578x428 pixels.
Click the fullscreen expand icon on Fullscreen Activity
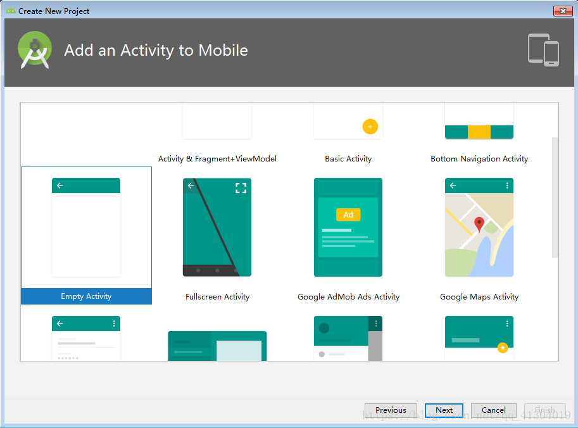[x=241, y=188]
